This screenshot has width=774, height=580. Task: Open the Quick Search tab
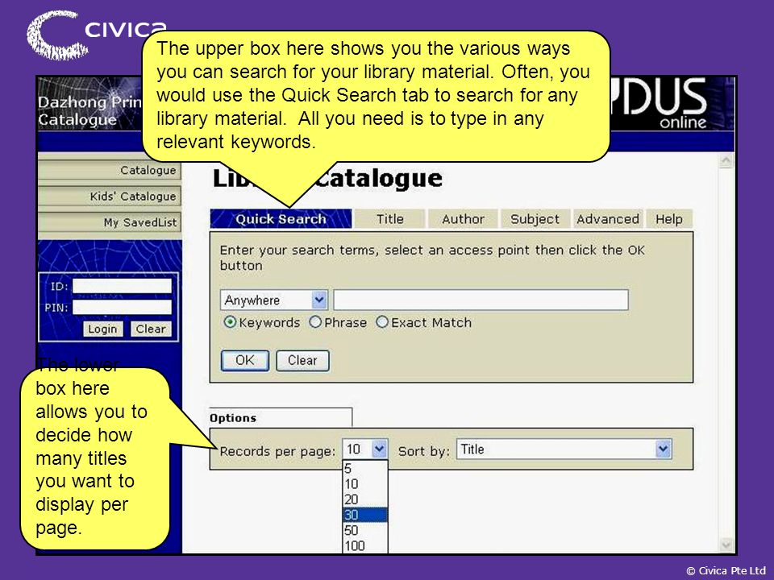281,219
